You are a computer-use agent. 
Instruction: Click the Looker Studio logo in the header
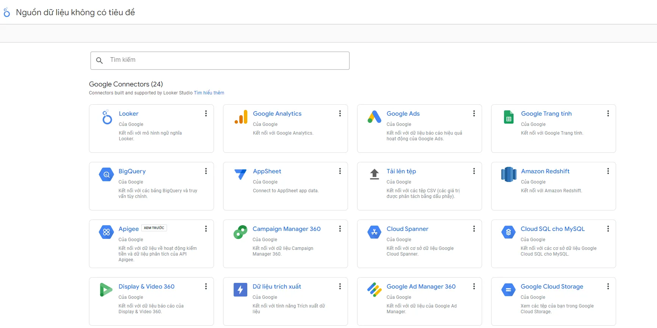7,13
